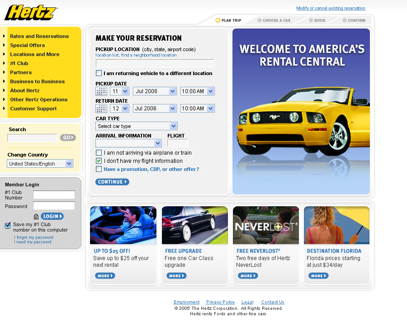The width and height of the screenshot is (407, 327).
Task: Focus the Search text field
Action: tap(32, 138)
